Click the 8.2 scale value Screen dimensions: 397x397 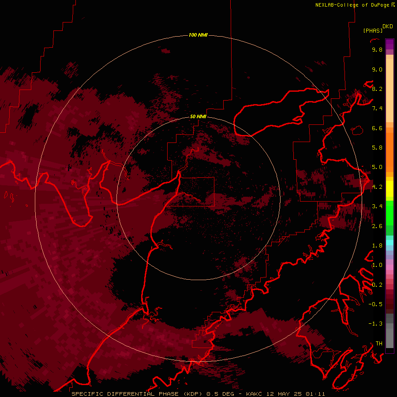[377, 89]
